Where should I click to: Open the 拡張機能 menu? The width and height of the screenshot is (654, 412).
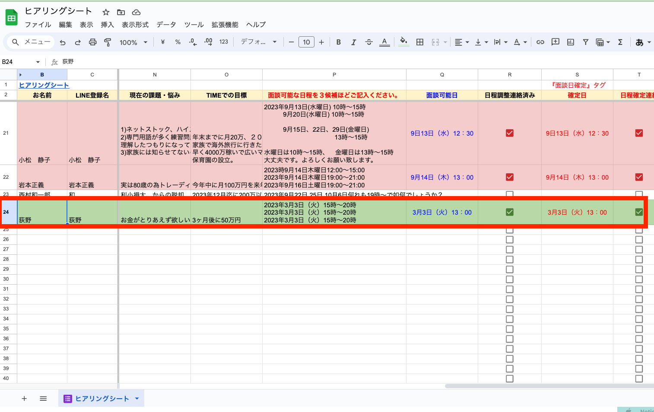[225, 25]
